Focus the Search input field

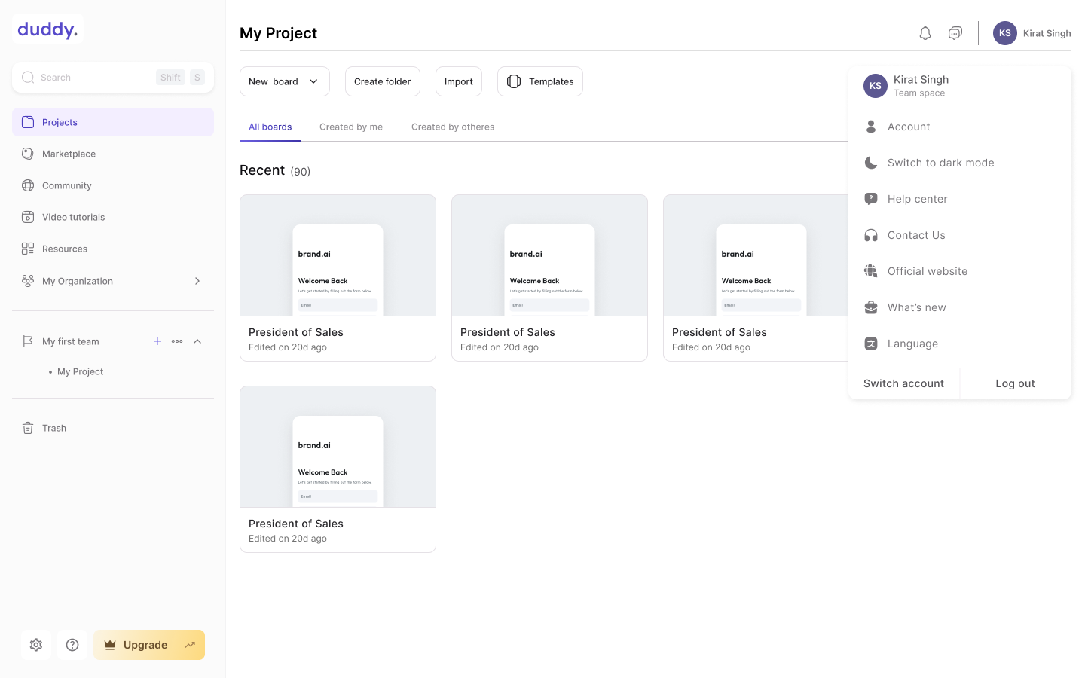tap(113, 77)
